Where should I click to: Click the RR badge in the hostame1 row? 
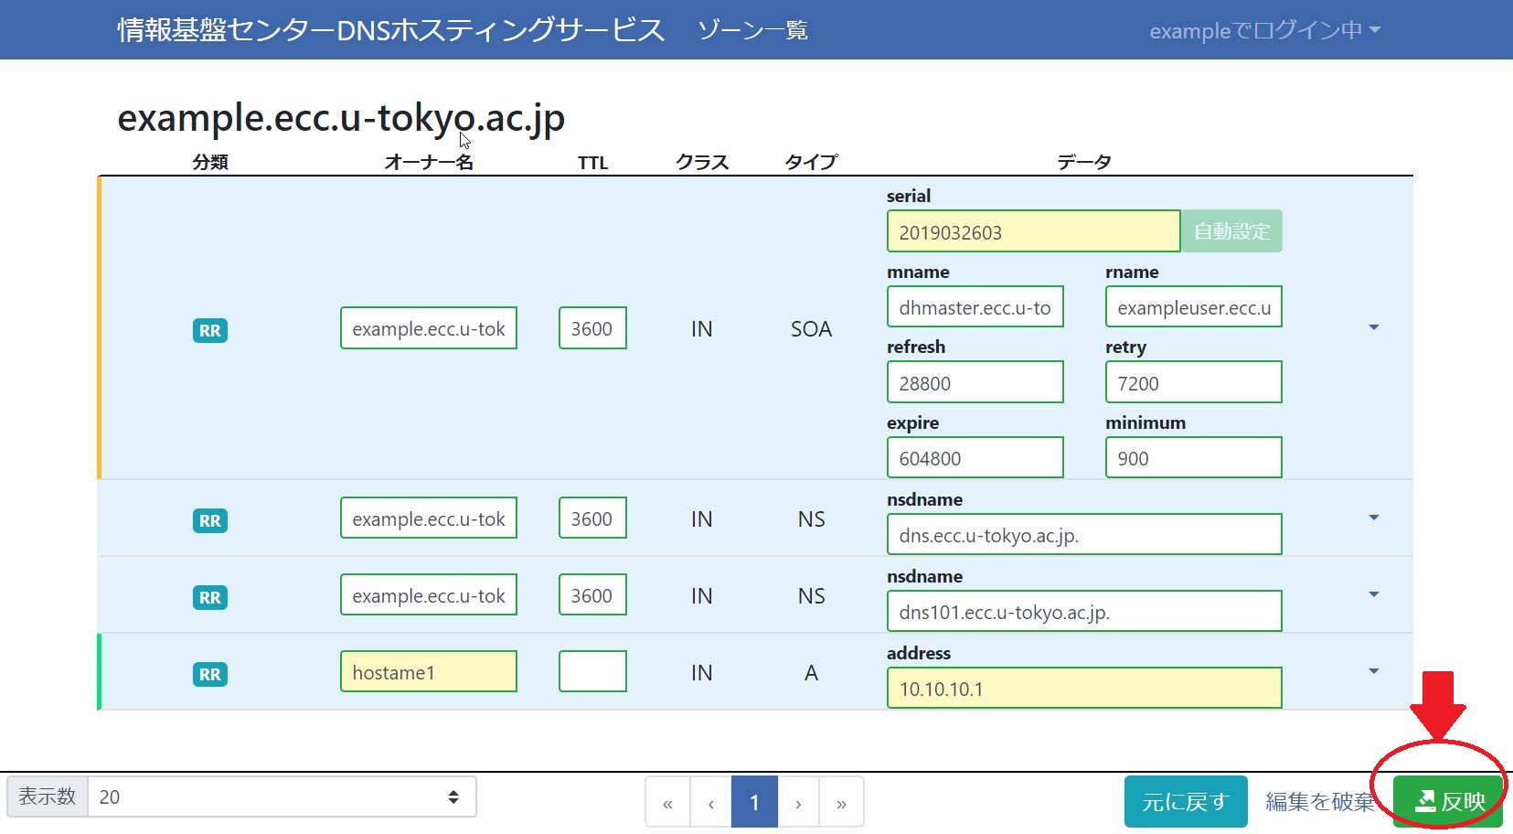[x=210, y=674]
